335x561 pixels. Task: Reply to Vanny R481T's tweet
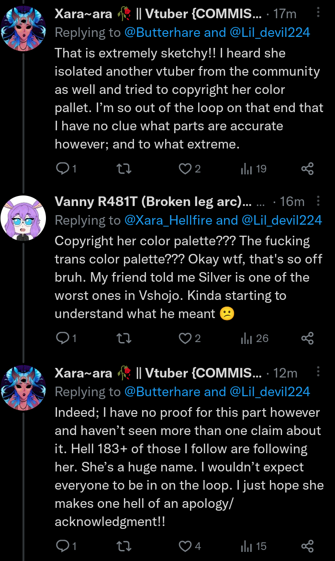click(63, 338)
